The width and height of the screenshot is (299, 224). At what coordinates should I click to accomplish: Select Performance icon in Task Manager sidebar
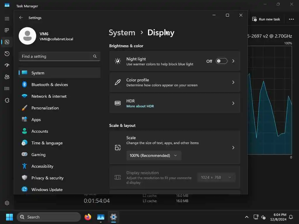coord(7,42)
